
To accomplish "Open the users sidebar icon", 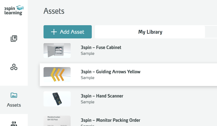I will coord(14,123).
